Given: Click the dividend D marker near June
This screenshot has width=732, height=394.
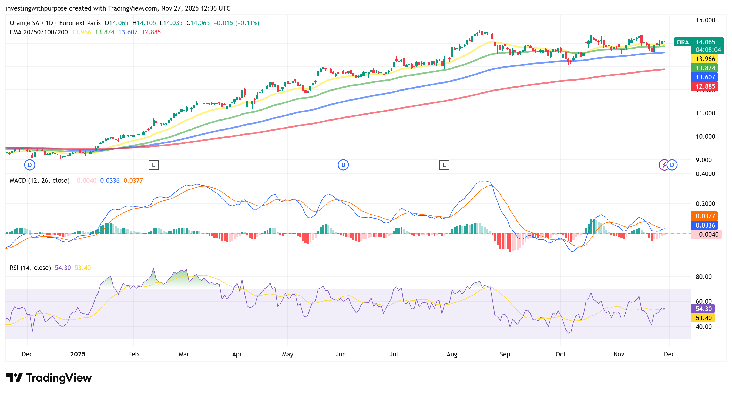Looking at the screenshot, I should click(343, 165).
